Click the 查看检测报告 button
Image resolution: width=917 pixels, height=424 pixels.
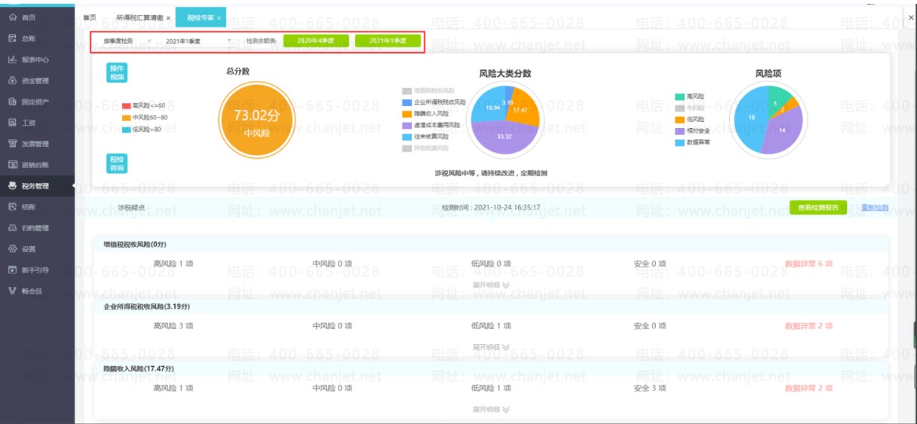[818, 207]
